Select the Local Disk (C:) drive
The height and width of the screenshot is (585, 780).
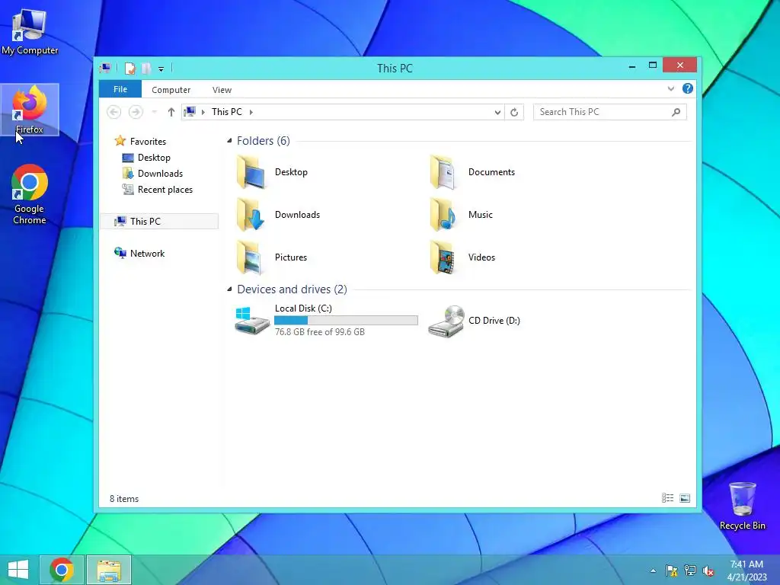[x=326, y=320]
